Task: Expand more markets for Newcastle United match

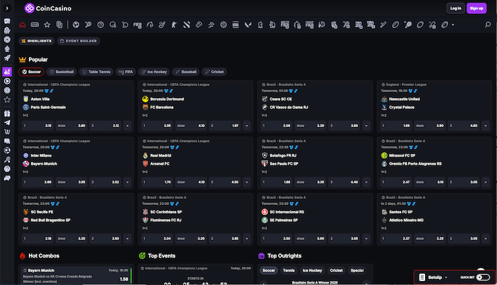Action: tap(486, 126)
